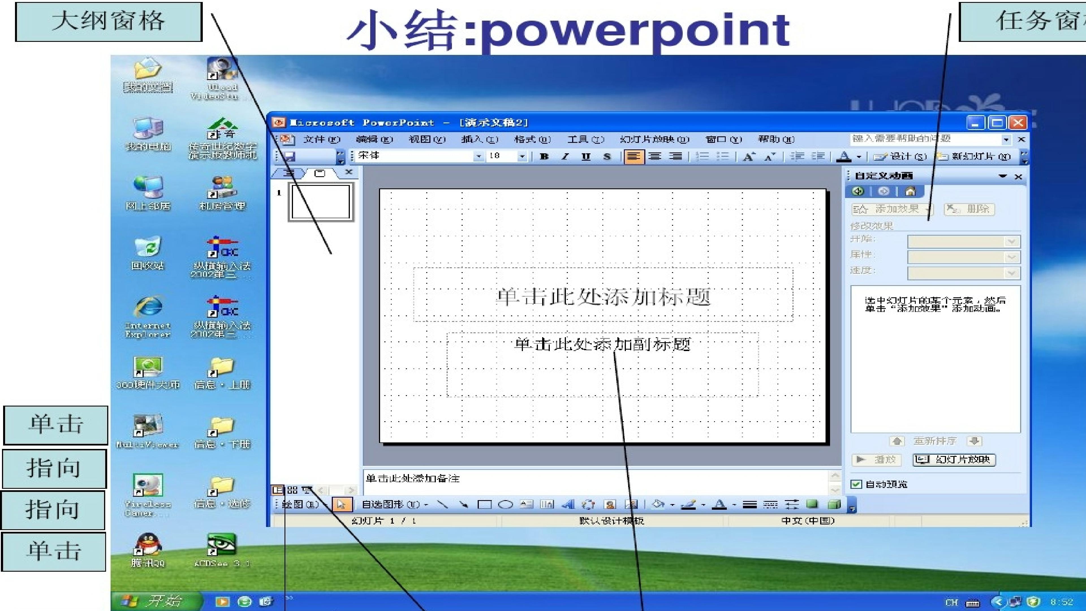The height and width of the screenshot is (611, 1086).
Task: Toggle Underline formatting button
Action: point(586,156)
